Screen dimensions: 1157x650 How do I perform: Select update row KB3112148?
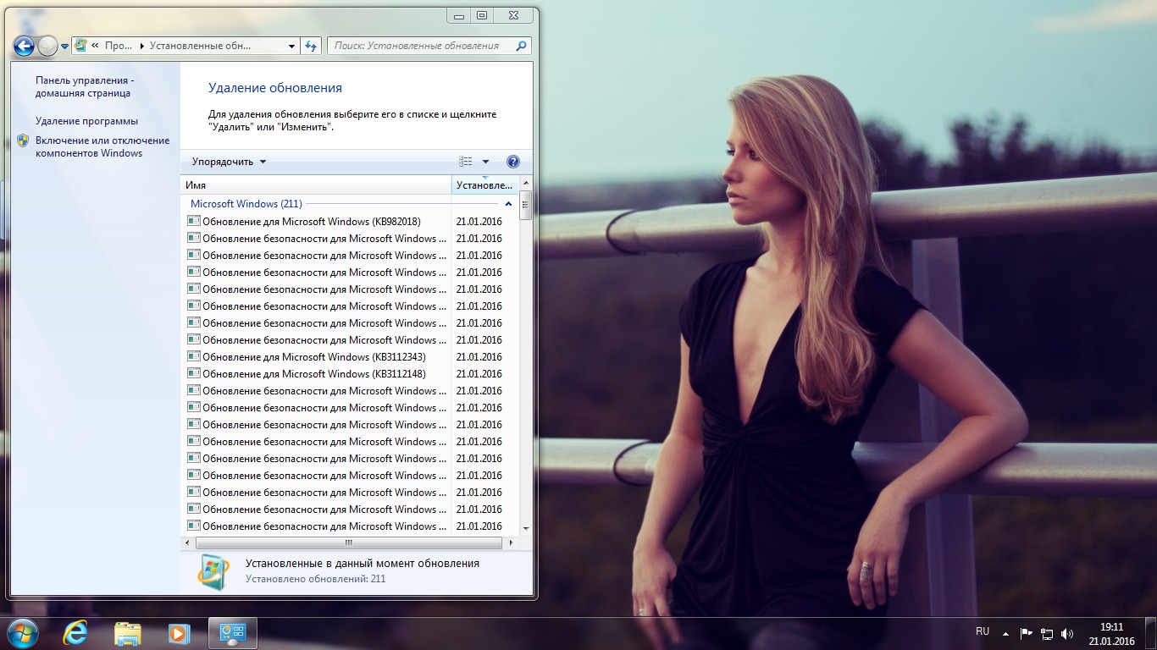click(350, 374)
